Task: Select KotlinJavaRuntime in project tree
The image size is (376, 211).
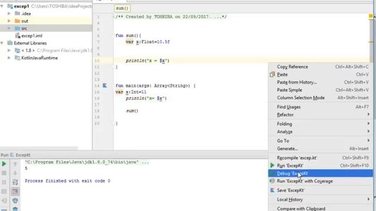Action: coord(39,58)
